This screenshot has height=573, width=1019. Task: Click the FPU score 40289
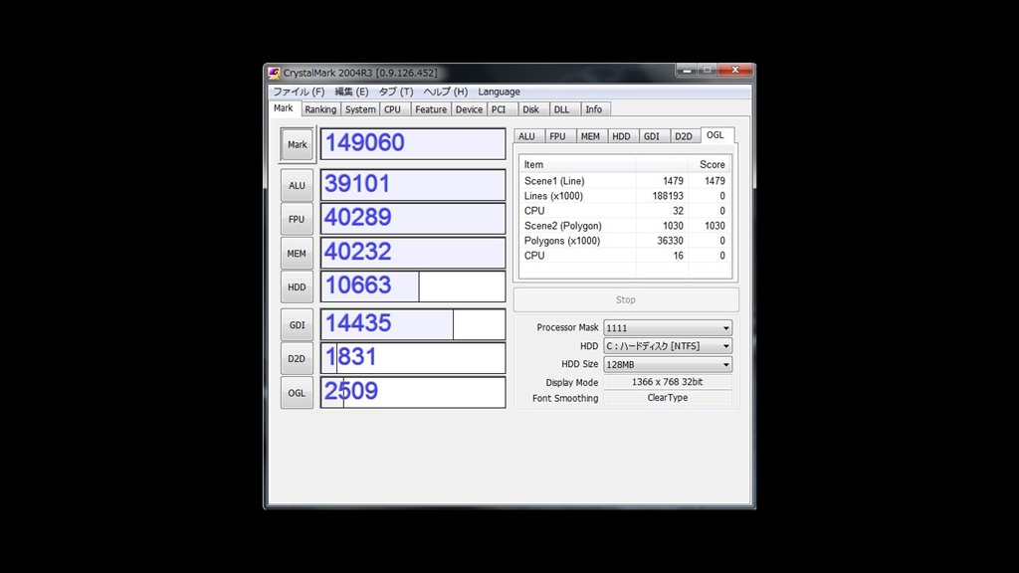(x=413, y=218)
